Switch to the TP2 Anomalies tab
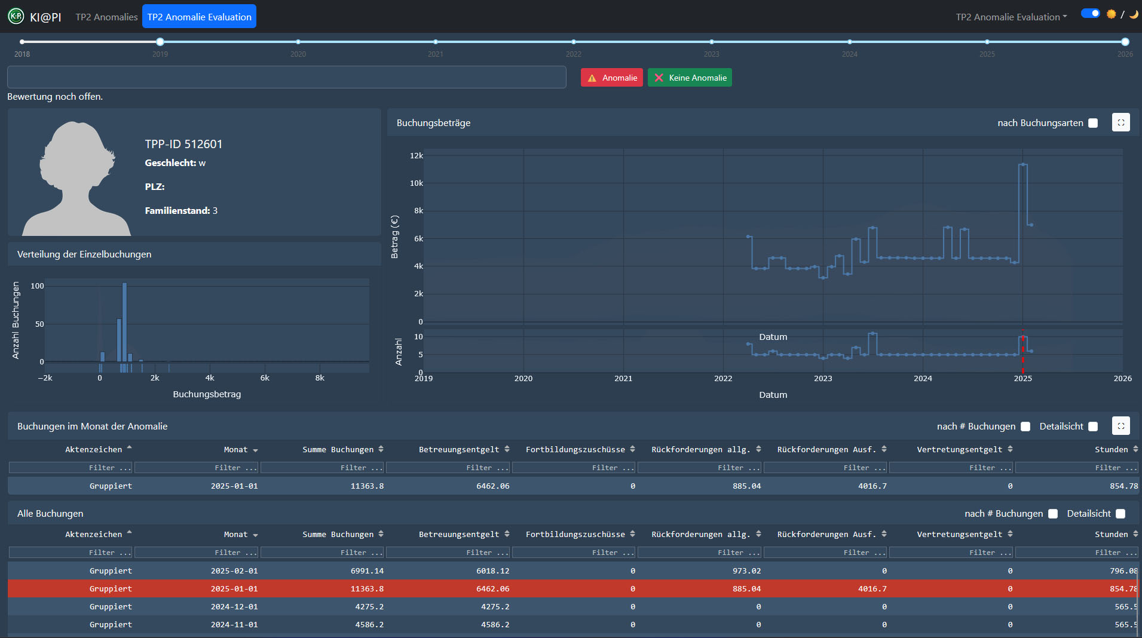The image size is (1142, 638). point(106,17)
